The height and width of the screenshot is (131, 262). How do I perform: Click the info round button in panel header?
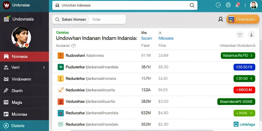click(251, 35)
